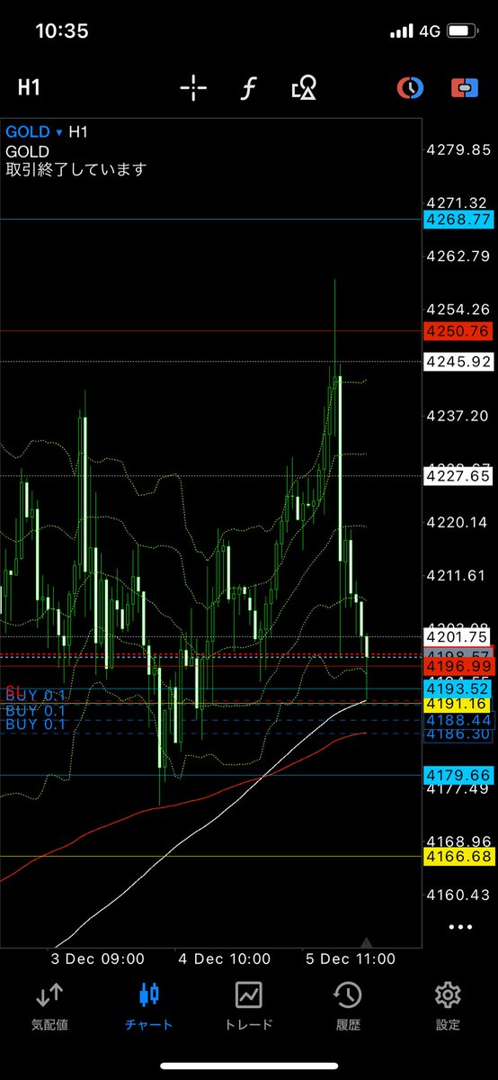This screenshot has height=1080, width=498.
Task: Open the Trade tab (トレード)
Action: click(249, 1006)
